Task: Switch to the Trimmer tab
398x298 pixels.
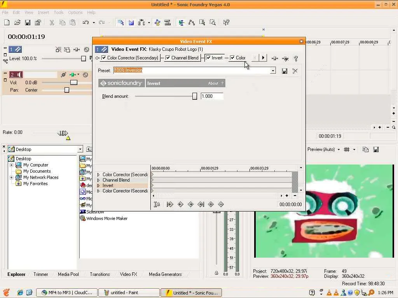Action: [40, 274]
